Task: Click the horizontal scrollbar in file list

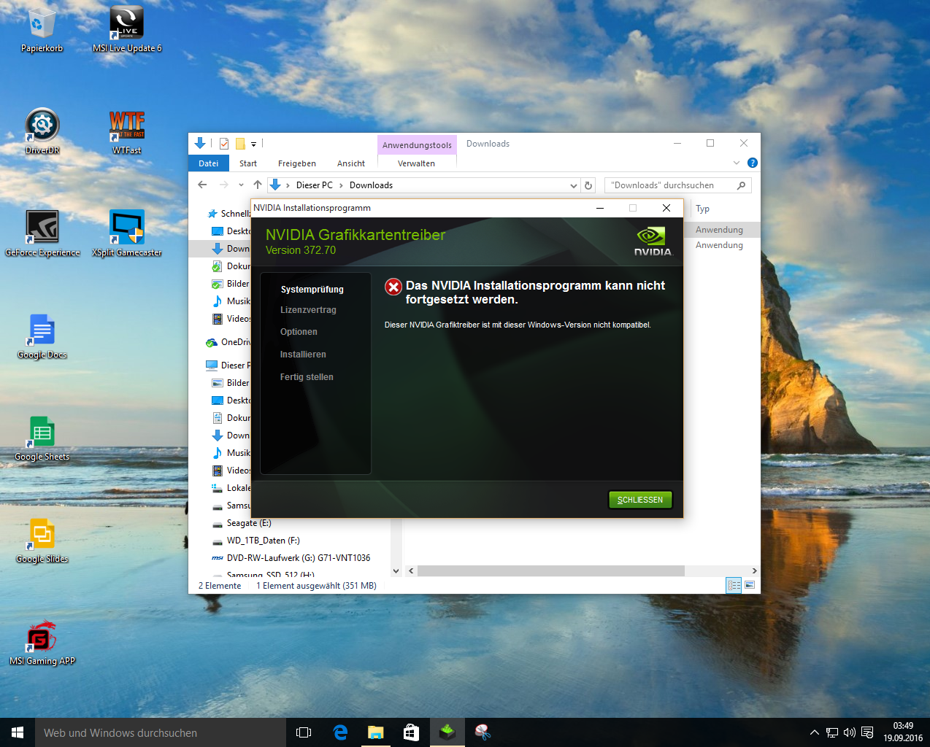Action: click(x=551, y=571)
